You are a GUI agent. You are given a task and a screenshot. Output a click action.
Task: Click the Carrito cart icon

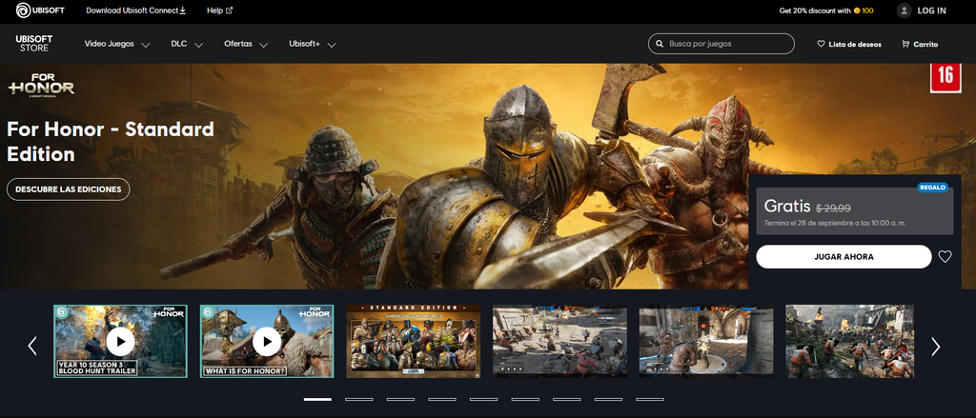(x=905, y=44)
